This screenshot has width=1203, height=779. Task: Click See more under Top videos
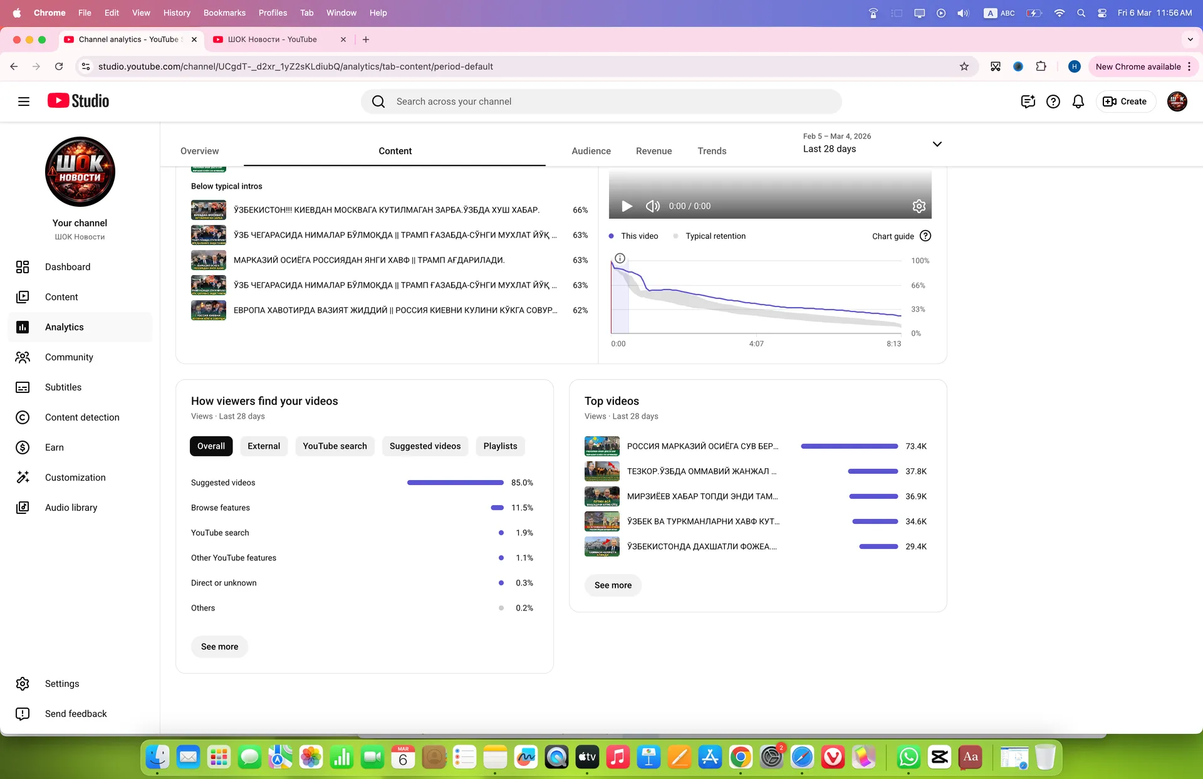(x=613, y=585)
